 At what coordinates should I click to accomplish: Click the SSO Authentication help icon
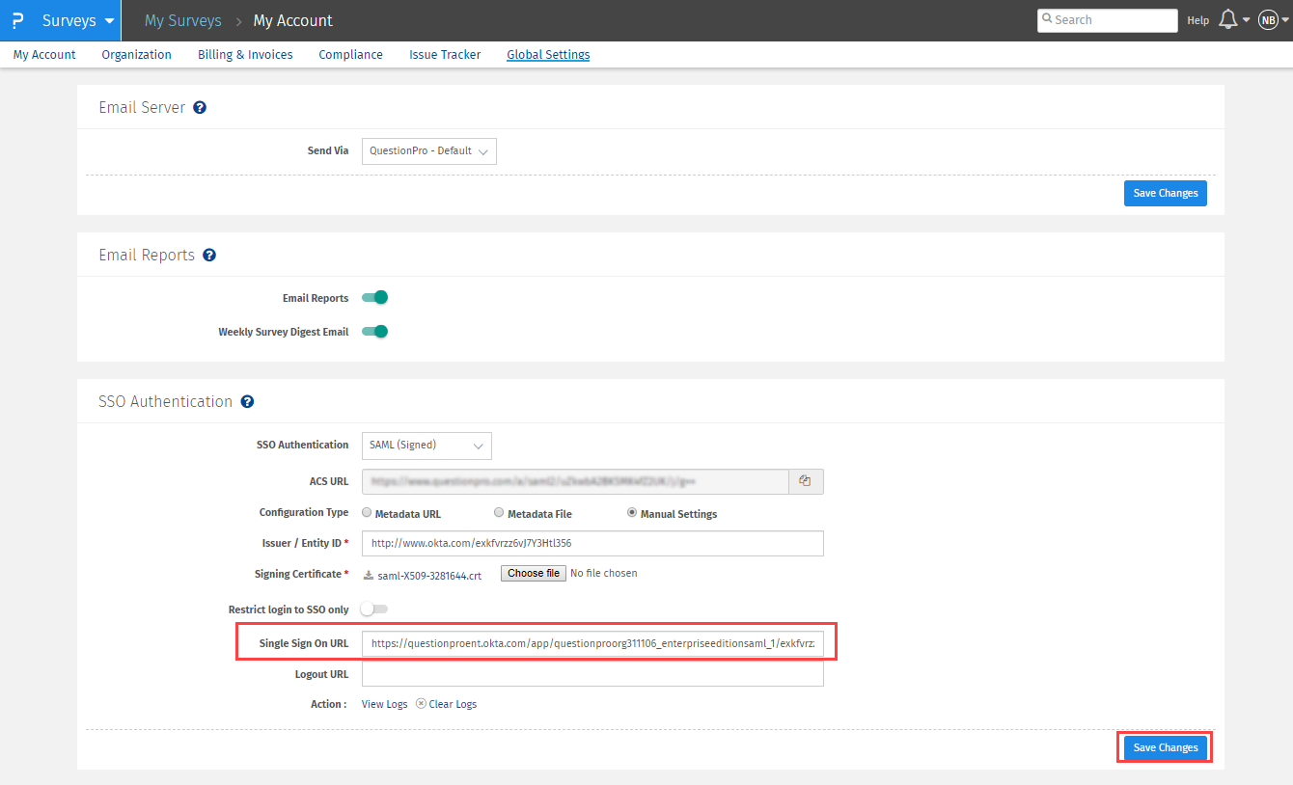point(247,401)
